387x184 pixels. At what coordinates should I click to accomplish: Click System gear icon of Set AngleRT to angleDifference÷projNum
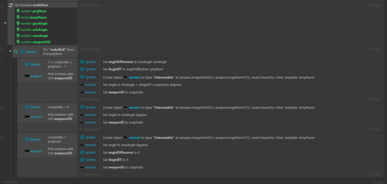tap(82, 69)
